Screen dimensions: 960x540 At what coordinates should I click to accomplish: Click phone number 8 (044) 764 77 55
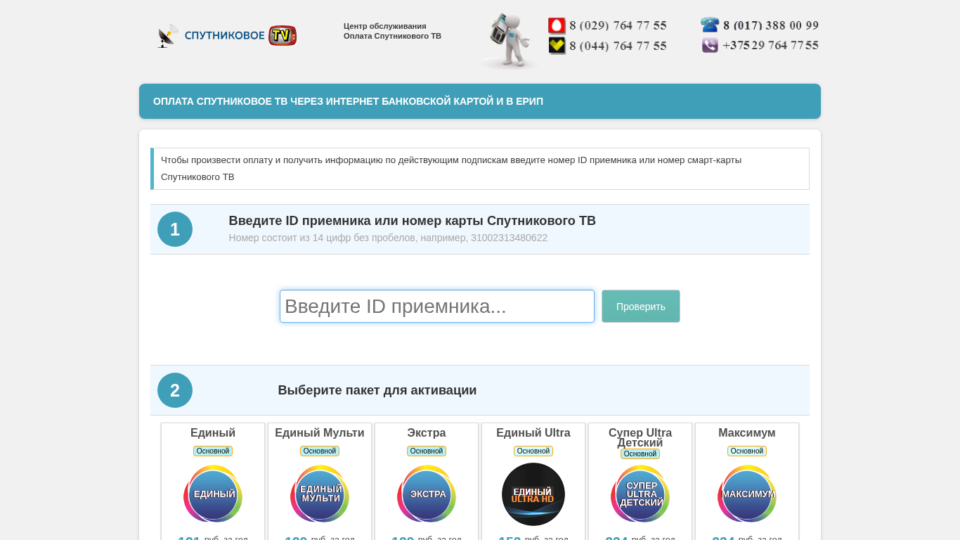coord(618,46)
